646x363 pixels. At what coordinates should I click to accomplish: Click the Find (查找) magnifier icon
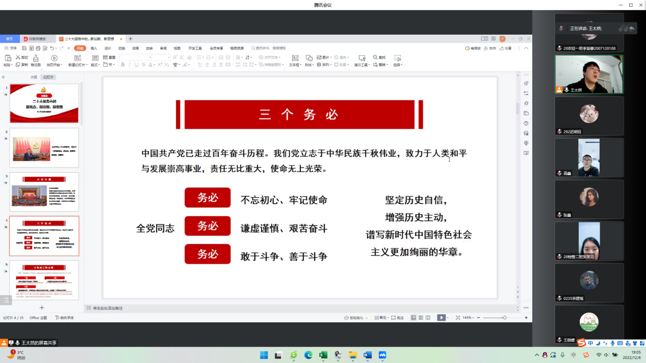click(379, 58)
